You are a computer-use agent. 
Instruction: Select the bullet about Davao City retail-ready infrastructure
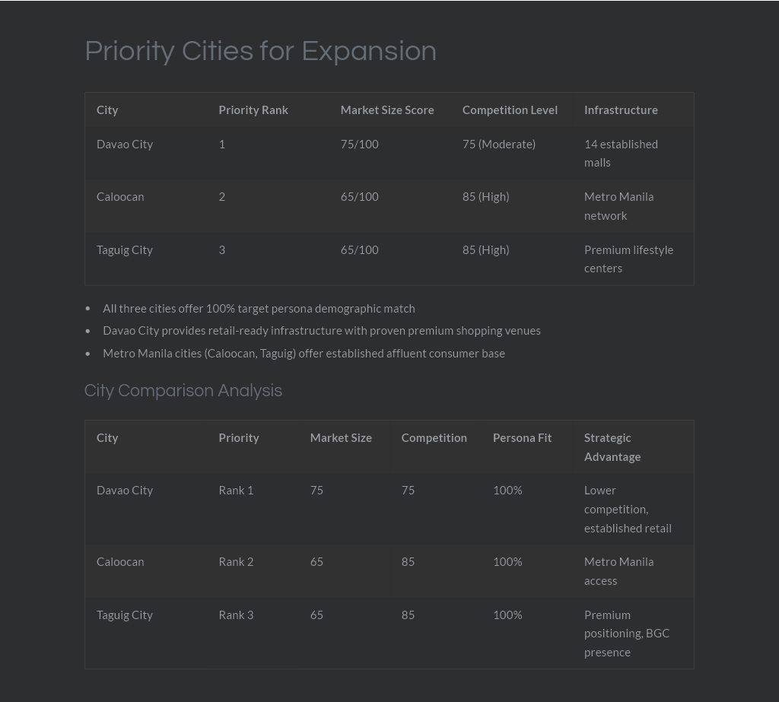[322, 330]
